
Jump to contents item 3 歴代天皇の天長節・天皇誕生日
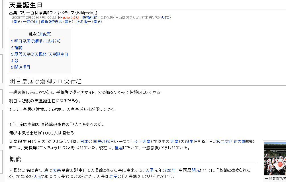39,54
